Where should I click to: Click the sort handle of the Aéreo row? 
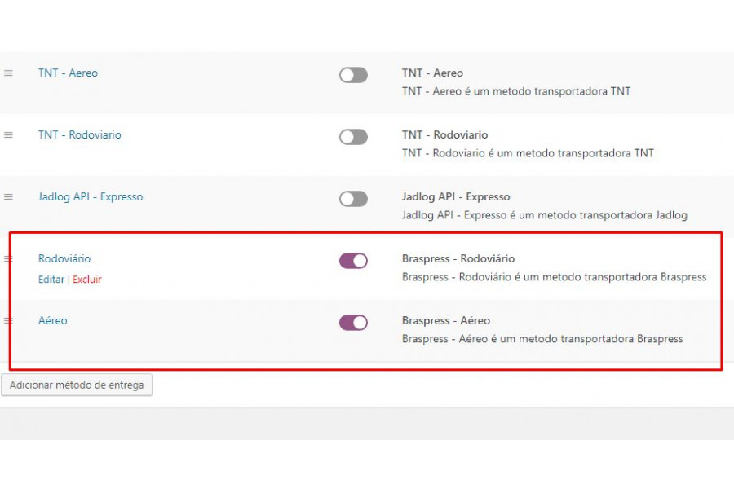point(7,320)
